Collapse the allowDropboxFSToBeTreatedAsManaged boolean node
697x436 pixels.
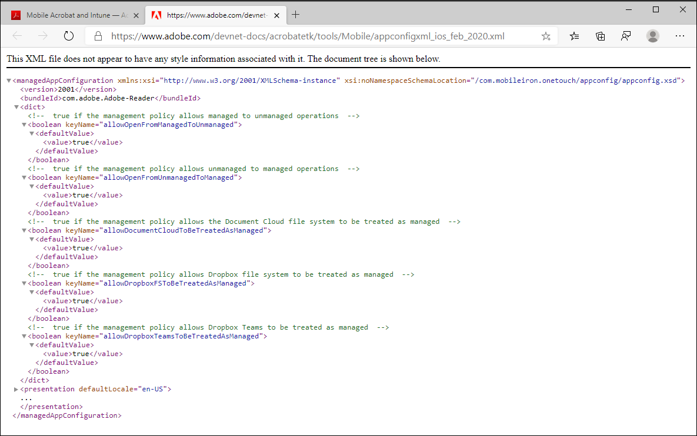point(24,283)
